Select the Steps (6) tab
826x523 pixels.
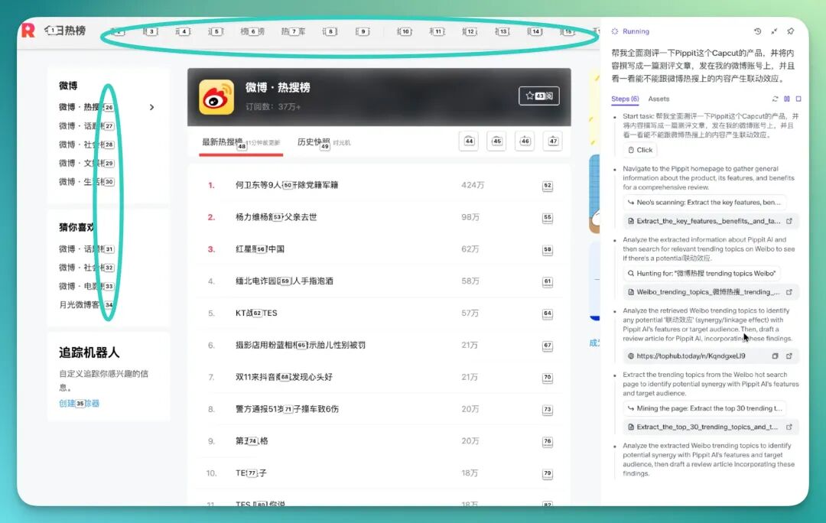coord(625,99)
